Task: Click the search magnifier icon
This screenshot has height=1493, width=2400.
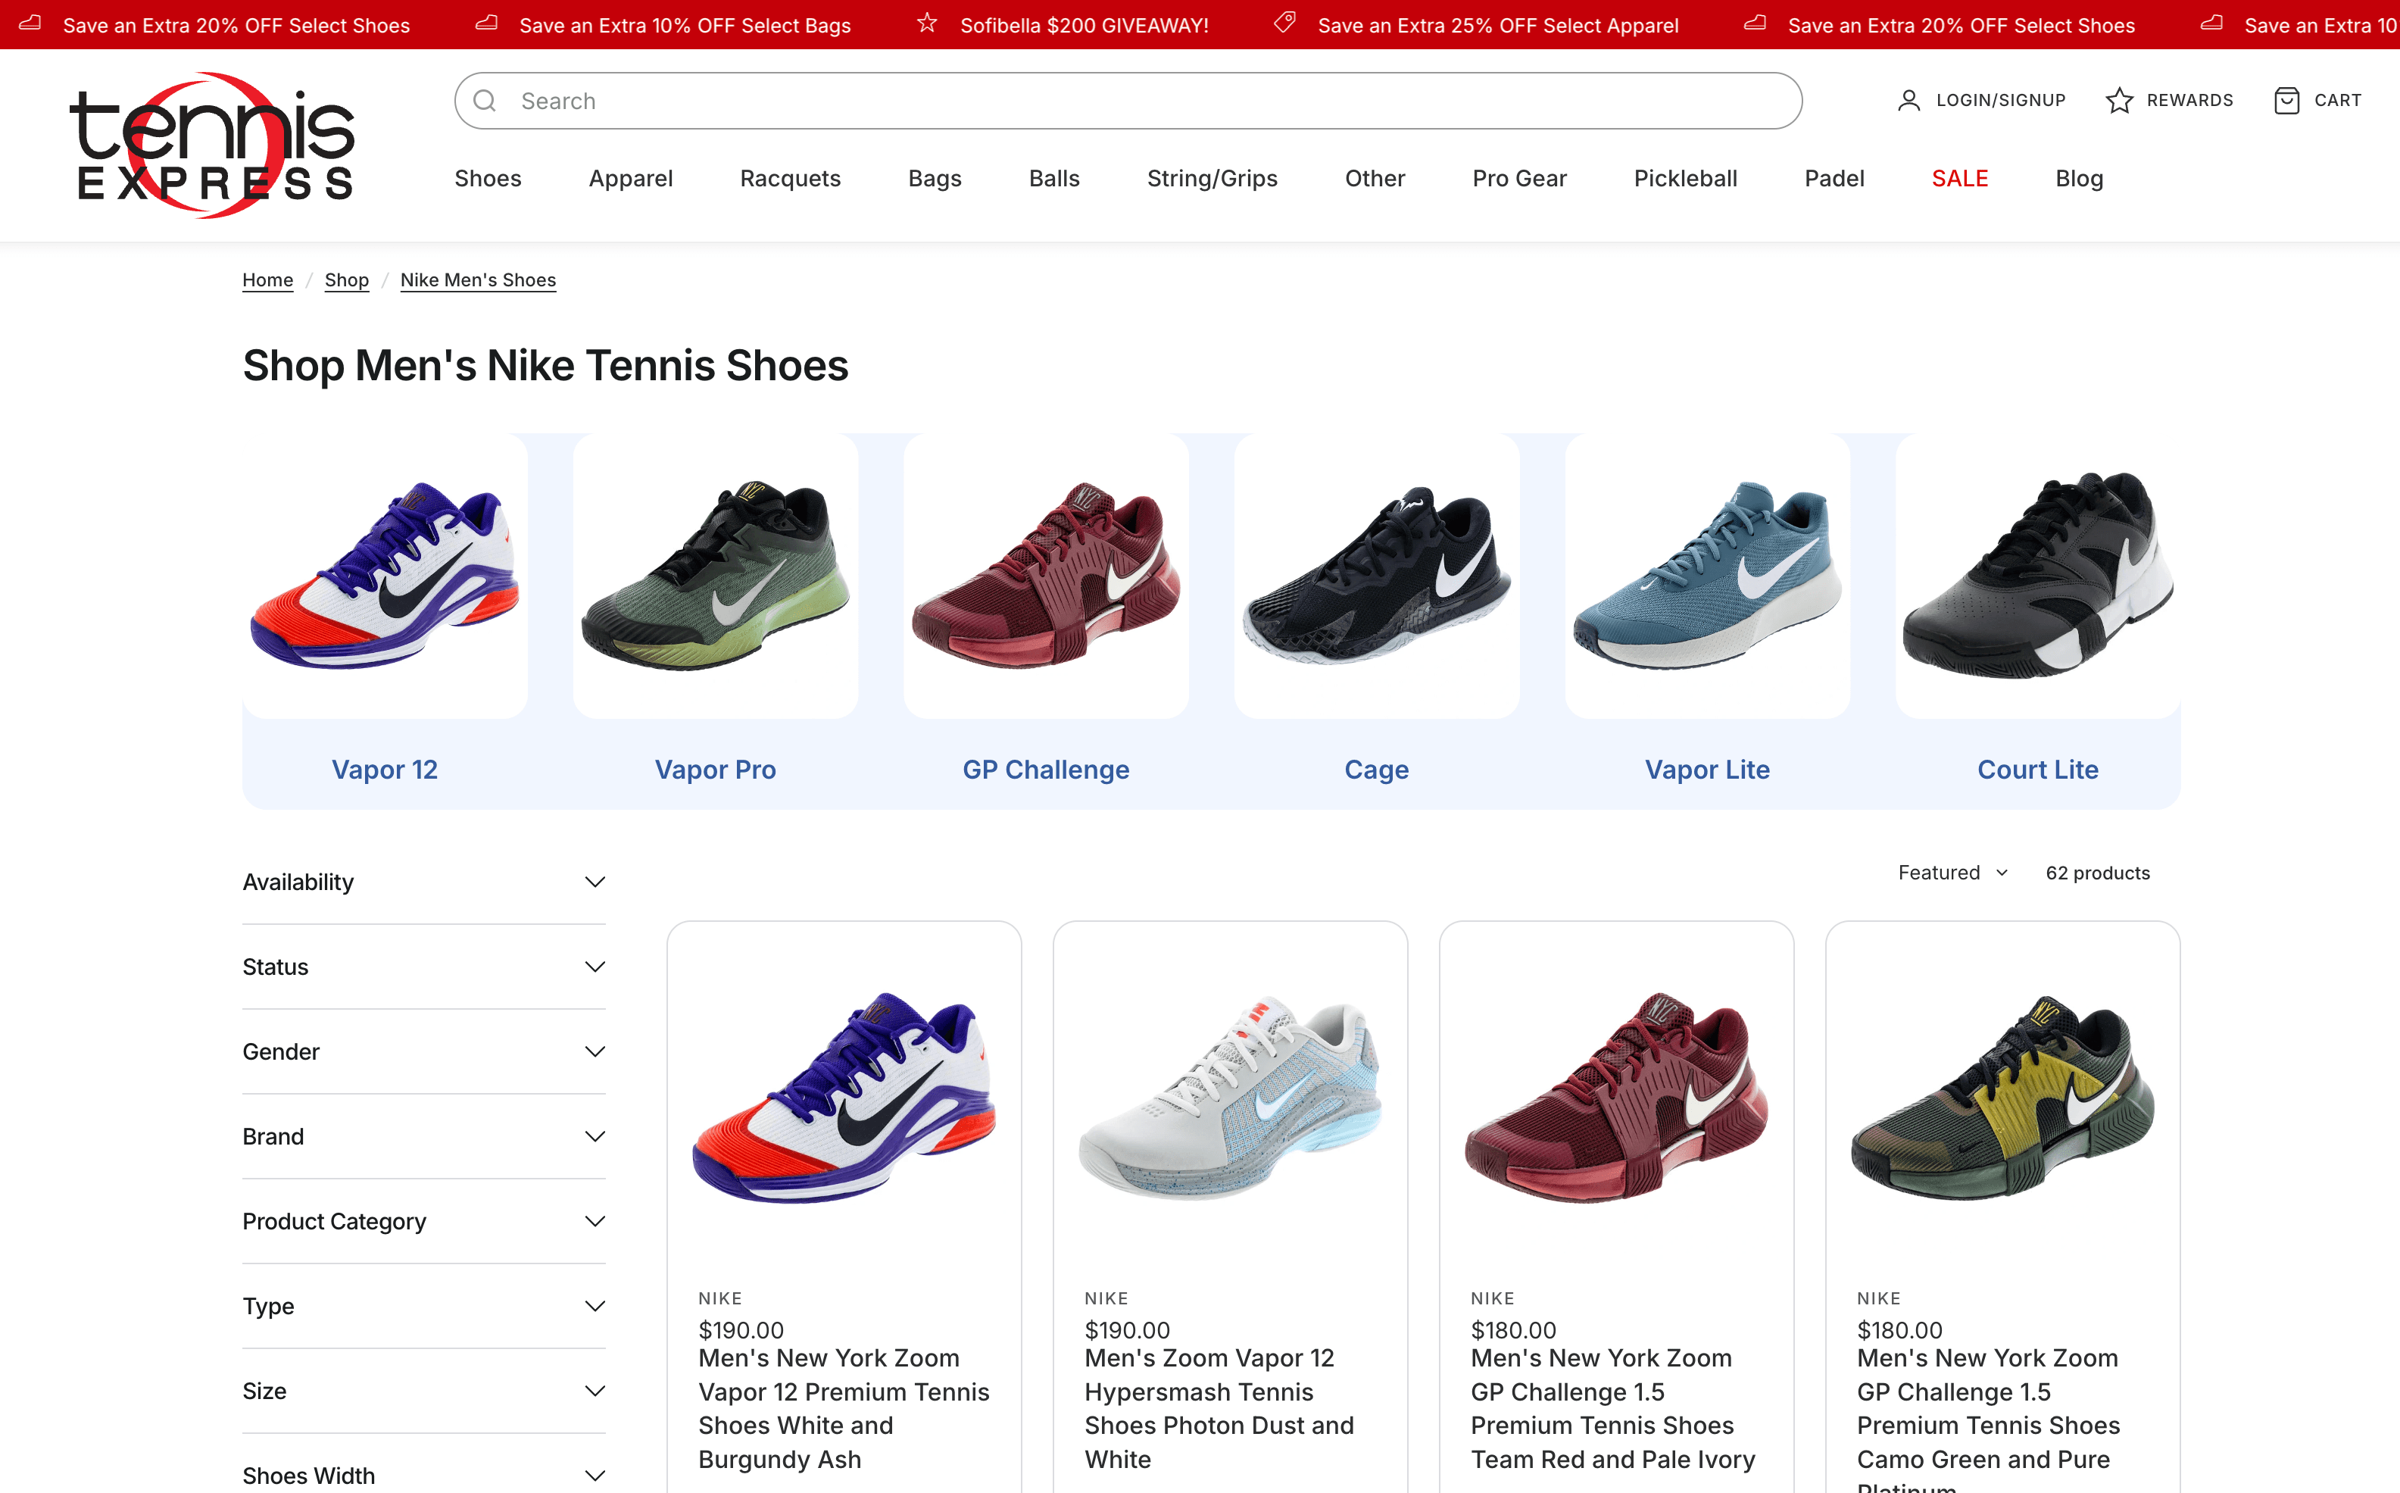Action: coord(485,101)
